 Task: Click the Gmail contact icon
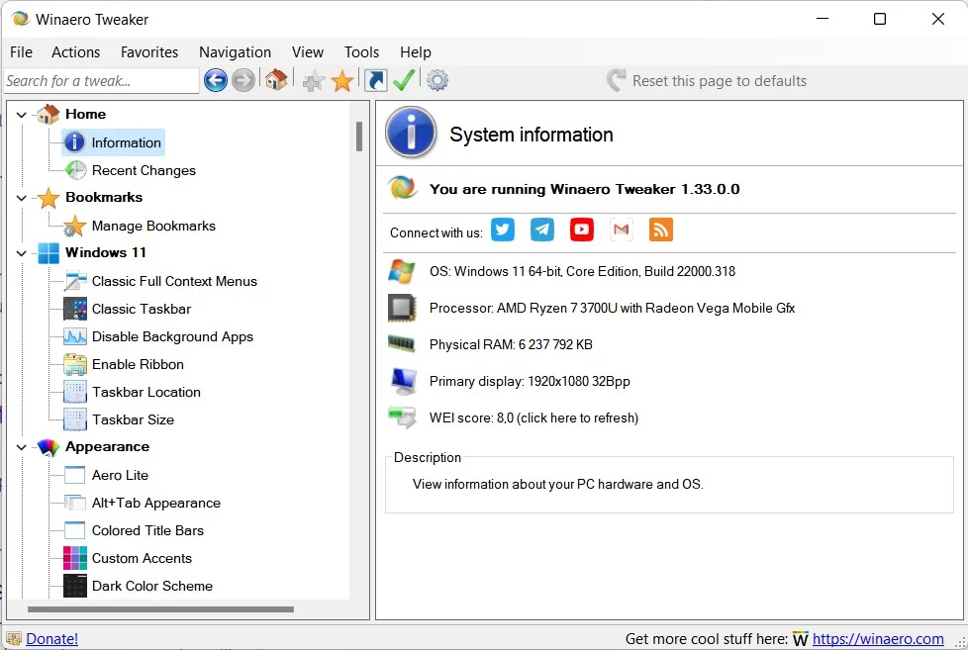[621, 230]
